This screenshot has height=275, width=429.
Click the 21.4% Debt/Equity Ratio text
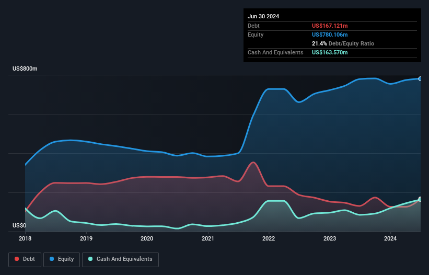pos(343,43)
